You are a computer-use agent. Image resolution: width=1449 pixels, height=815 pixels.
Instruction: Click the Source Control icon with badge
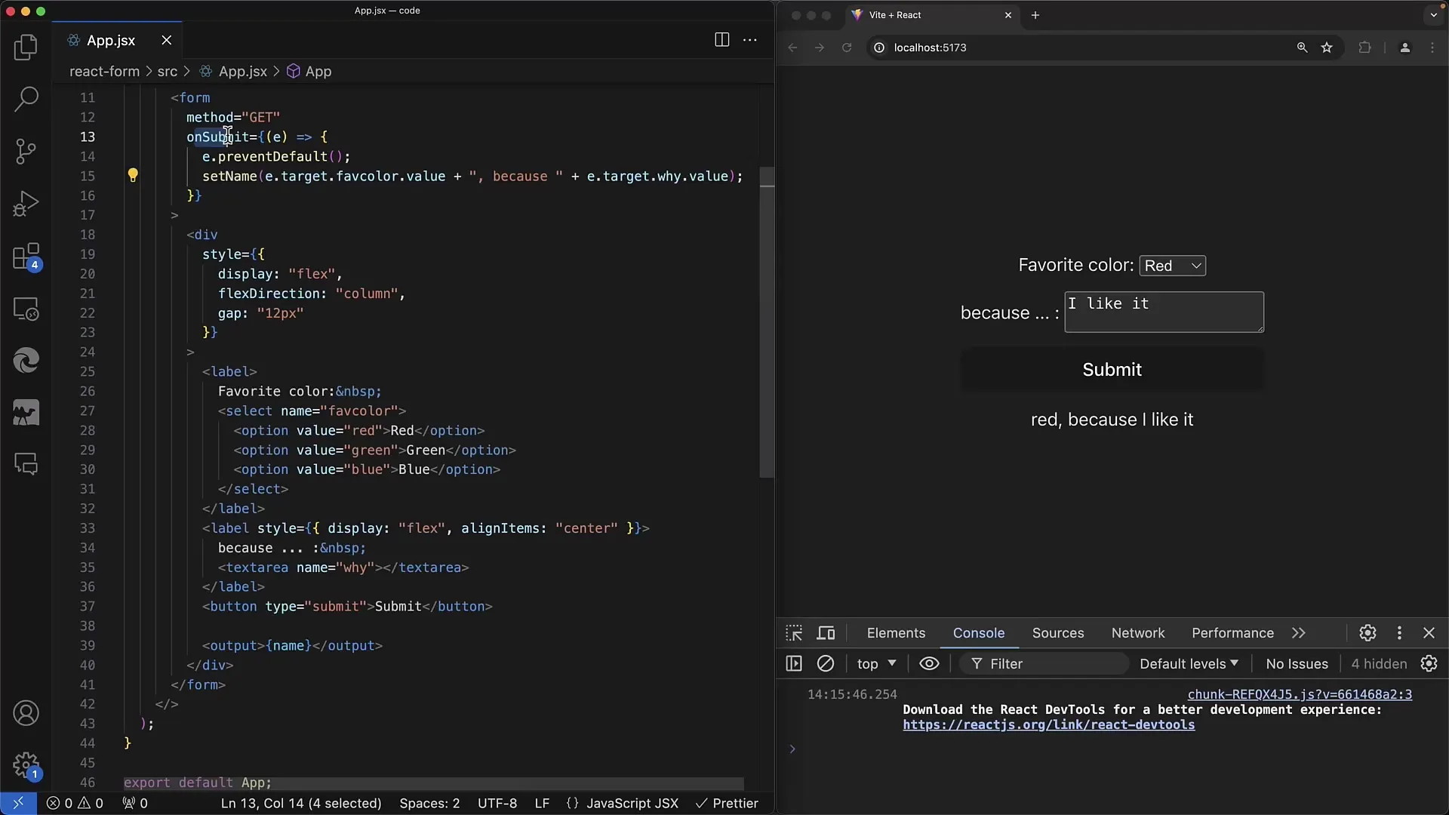[x=26, y=151]
